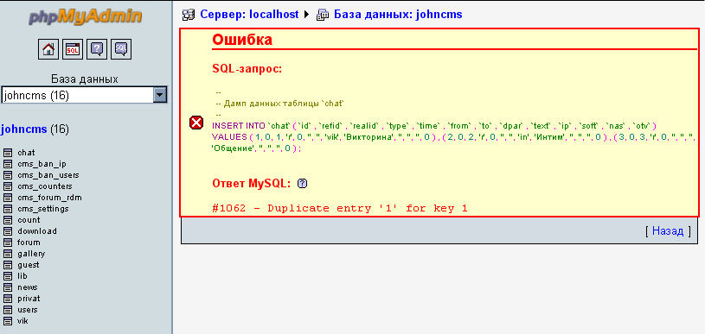The height and width of the screenshot is (334, 705).
Task: Open the count table
Action: click(29, 220)
